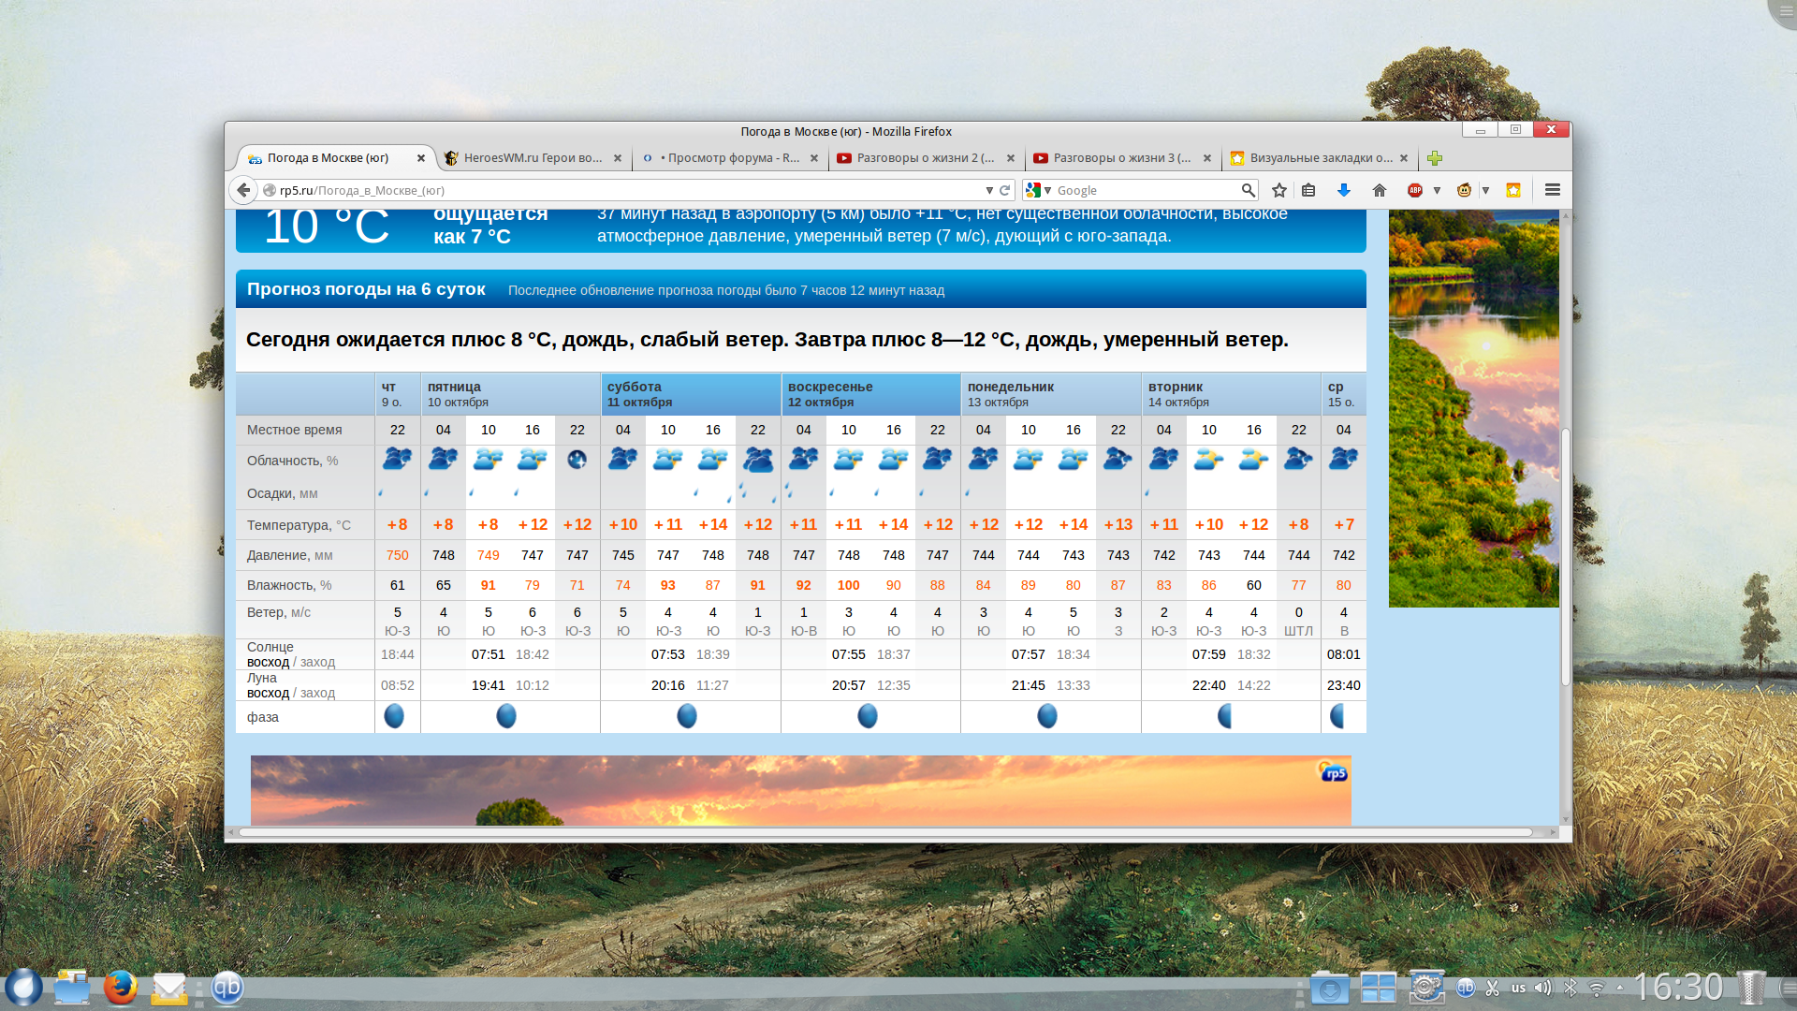Open qBittorrent from the taskbar dock
The height and width of the screenshot is (1011, 1797).
click(227, 988)
